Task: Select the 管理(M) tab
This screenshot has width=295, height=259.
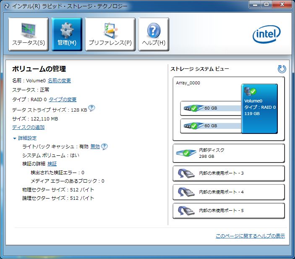Action: click(x=67, y=34)
